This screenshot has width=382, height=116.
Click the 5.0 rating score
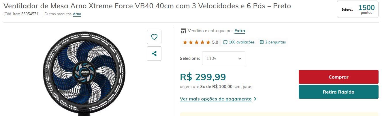215,42
